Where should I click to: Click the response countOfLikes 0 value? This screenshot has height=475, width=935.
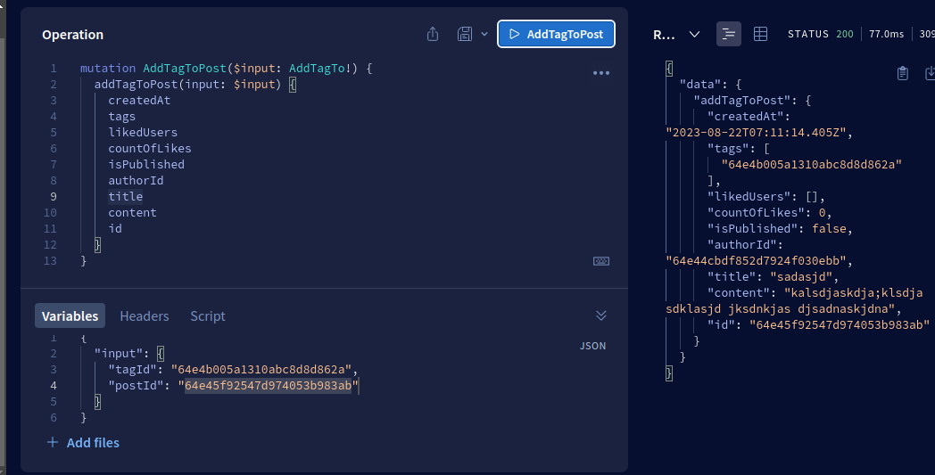point(823,213)
